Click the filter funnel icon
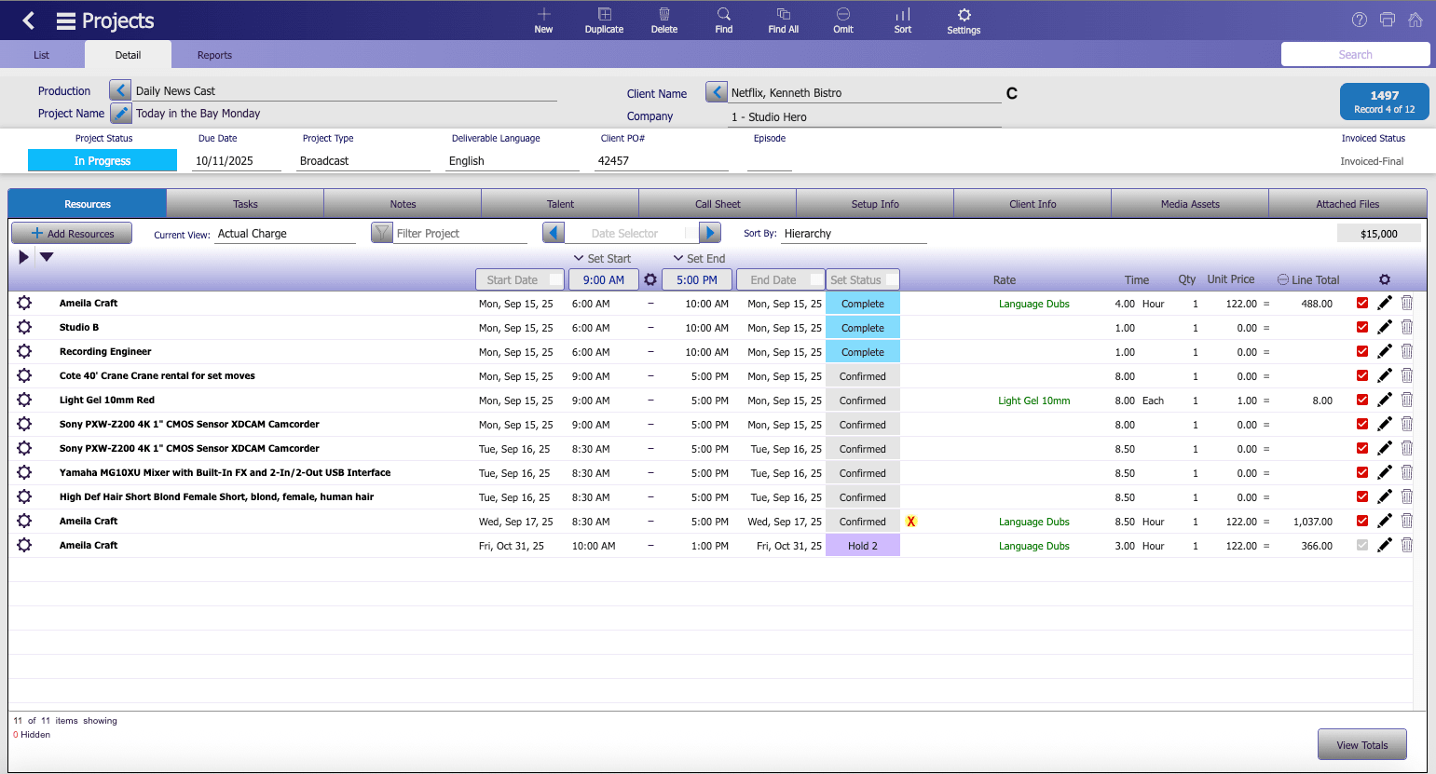 (382, 233)
